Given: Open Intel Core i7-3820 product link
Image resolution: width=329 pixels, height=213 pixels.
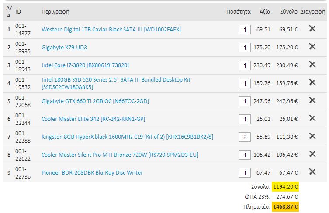Looking at the screenshot, I should click(x=85, y=65).
